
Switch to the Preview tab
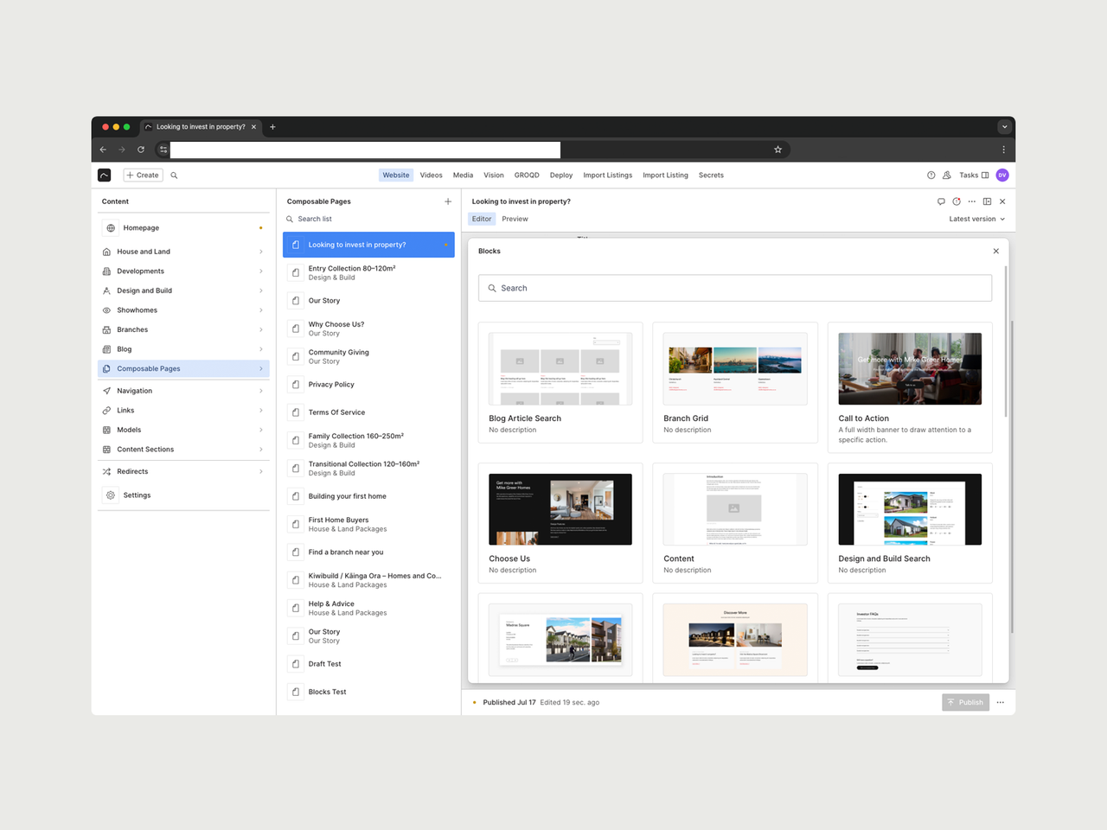click(515, 219)
